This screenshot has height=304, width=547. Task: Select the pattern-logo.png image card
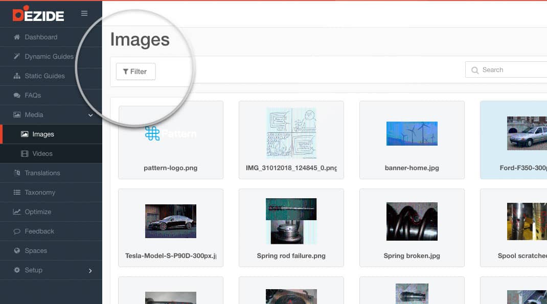pyautogui.click(x=171, y=140)
